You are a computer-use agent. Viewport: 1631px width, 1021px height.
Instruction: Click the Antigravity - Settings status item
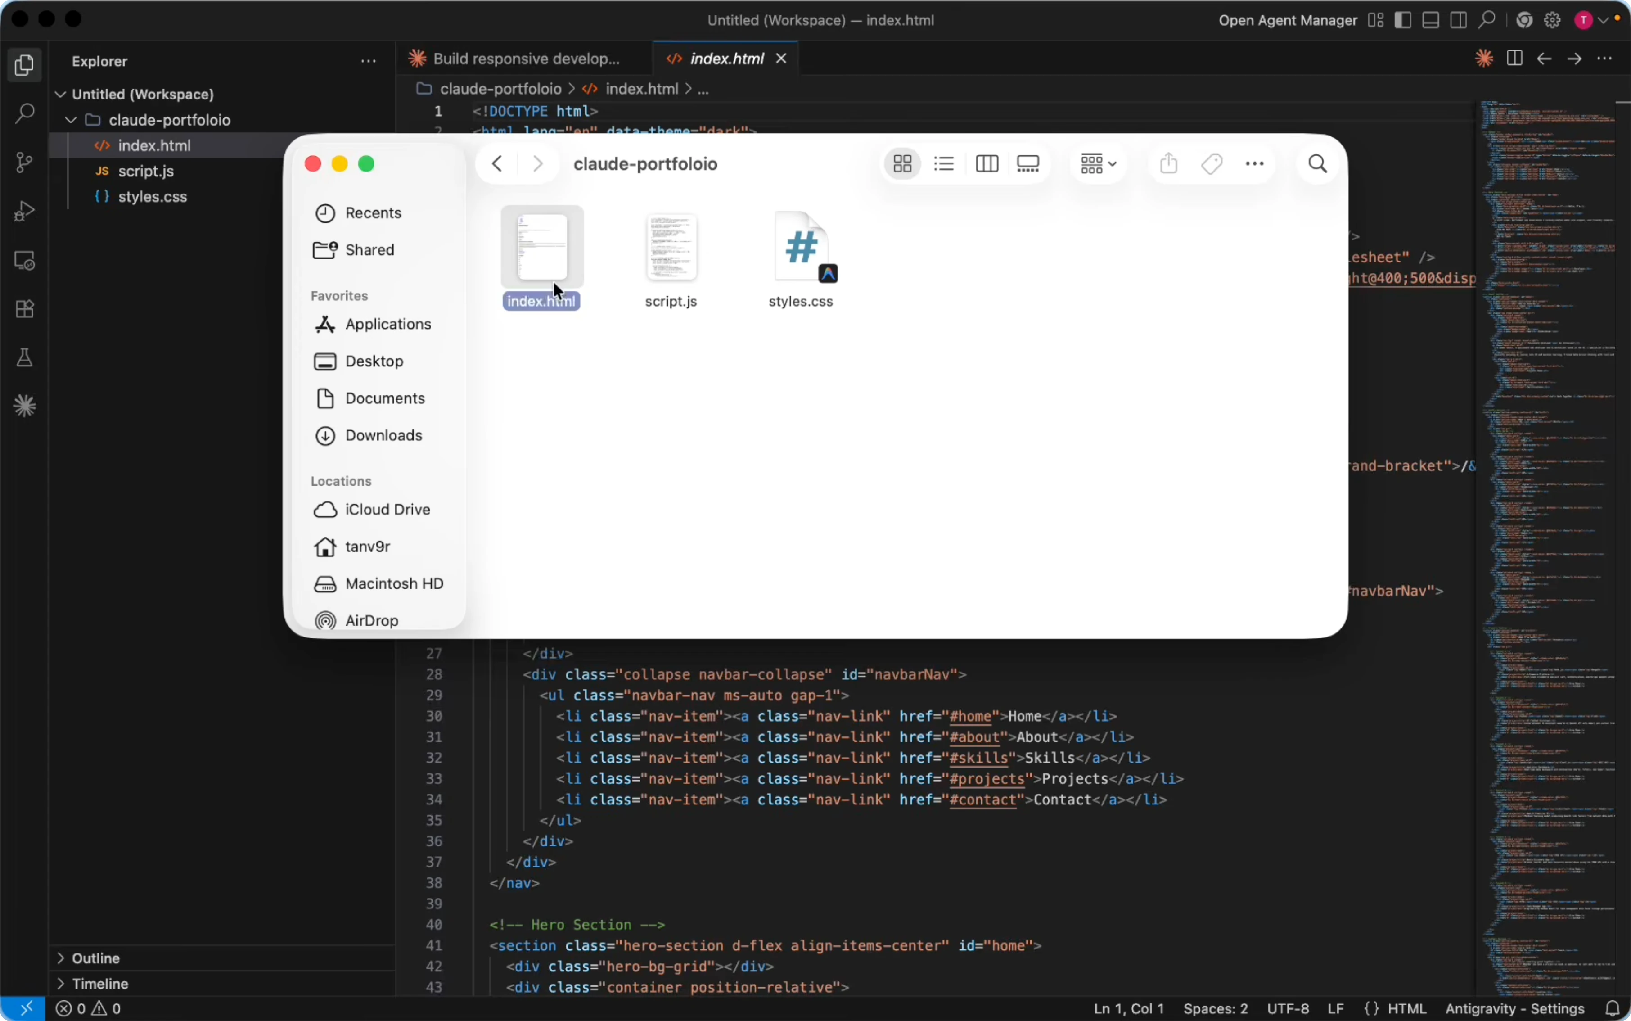[1515, 1009]
